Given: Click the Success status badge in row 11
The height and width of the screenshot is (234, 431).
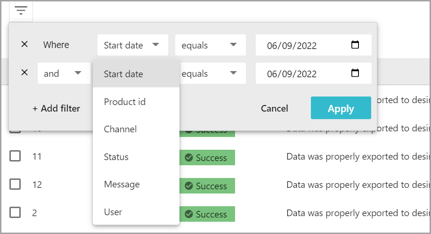Looking at the screenshot, I should pyautogui.click(x=207, y=158).
